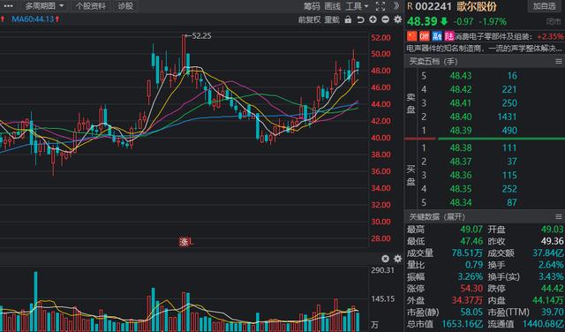
Task: Zoom in the K-line chart with plus icon
Action: click(373, 19)
